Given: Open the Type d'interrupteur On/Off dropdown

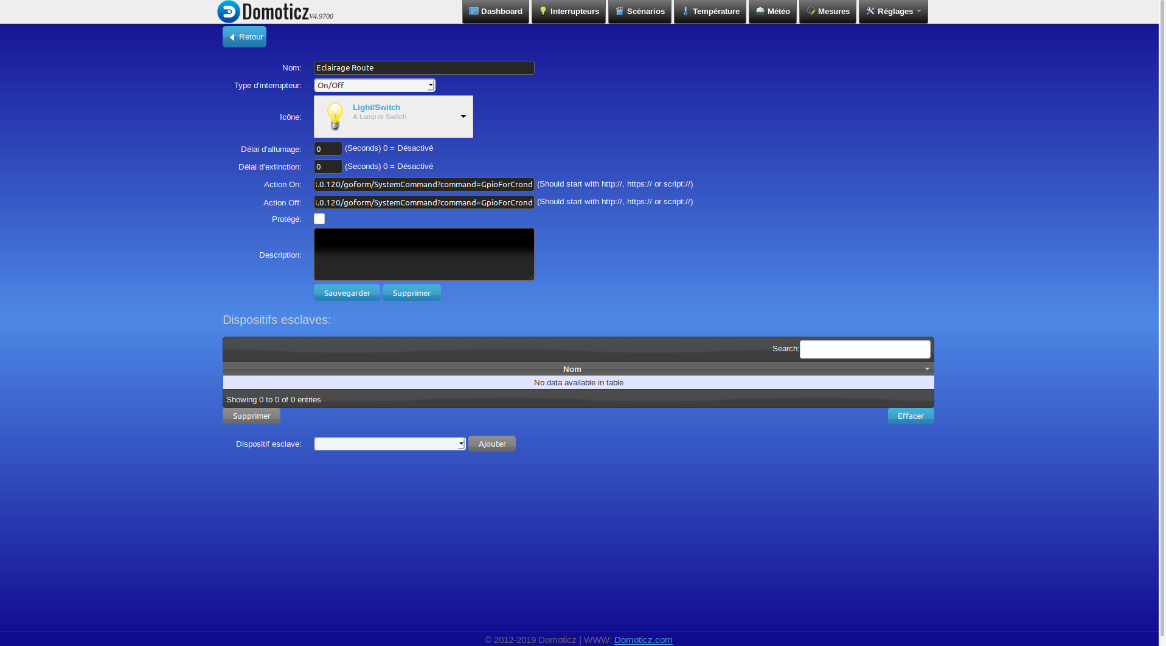Looking at the screenshot, I should coord(375,85).
